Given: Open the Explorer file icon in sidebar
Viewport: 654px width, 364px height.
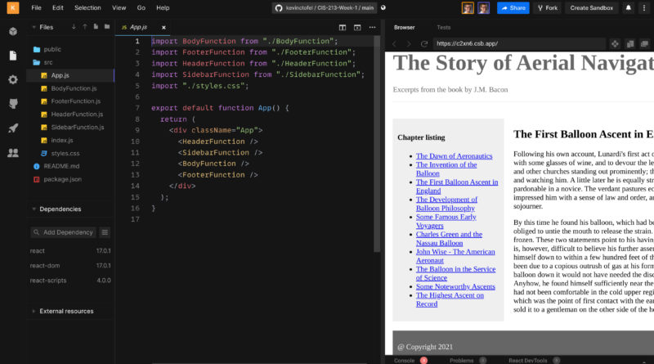Looking at the screenshot, I should coord(13,55).
